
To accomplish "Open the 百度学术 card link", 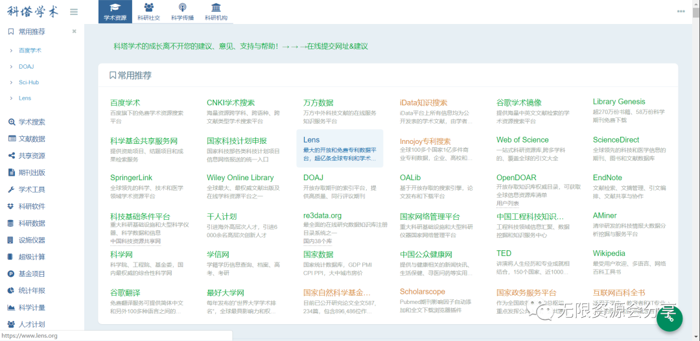I will [x=125, y=102].
